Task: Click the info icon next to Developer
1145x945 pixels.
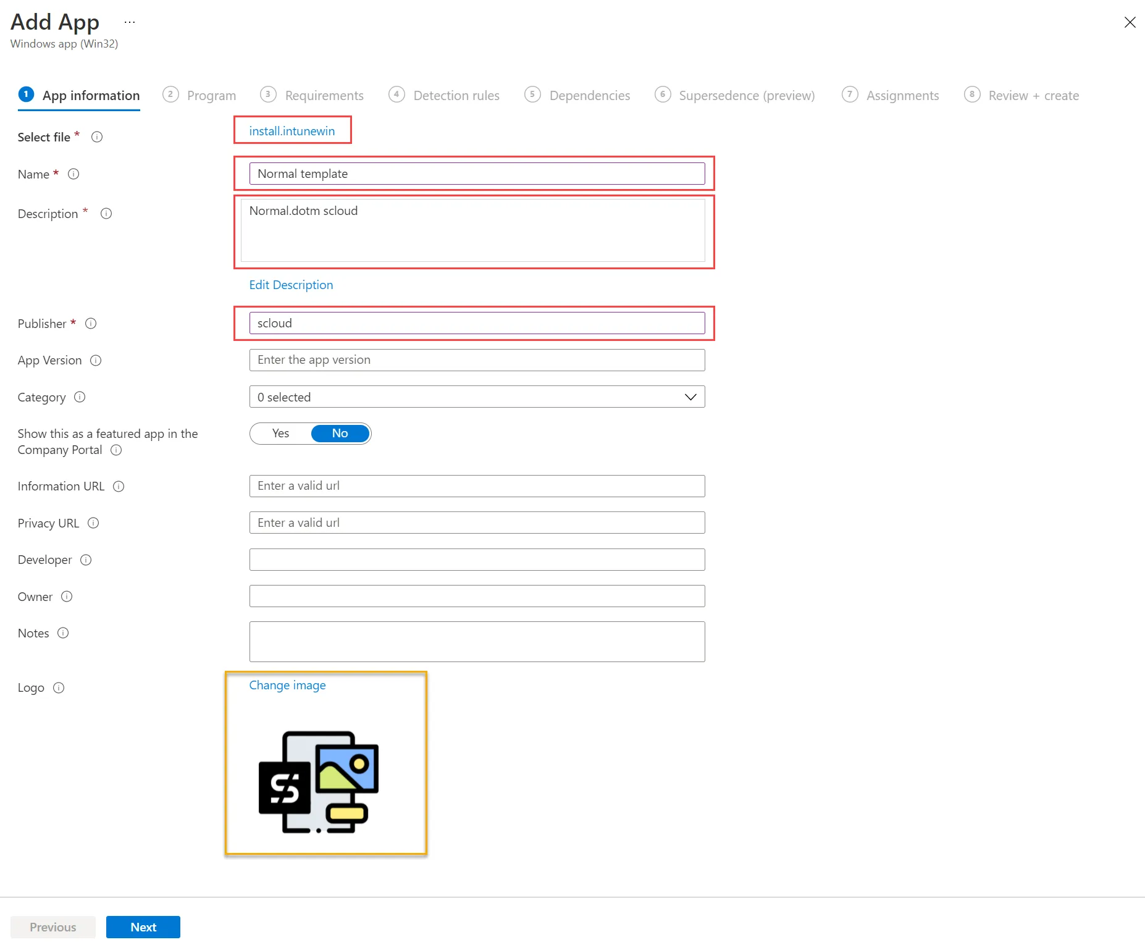Action: [x=86, y=560]
